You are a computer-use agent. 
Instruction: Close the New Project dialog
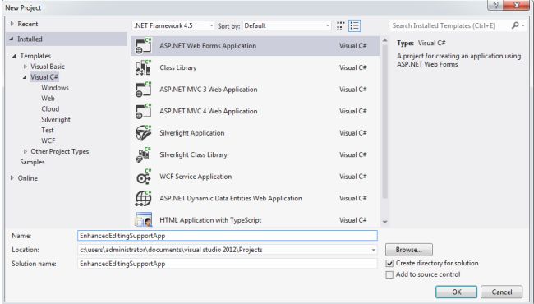click(516, 5)
